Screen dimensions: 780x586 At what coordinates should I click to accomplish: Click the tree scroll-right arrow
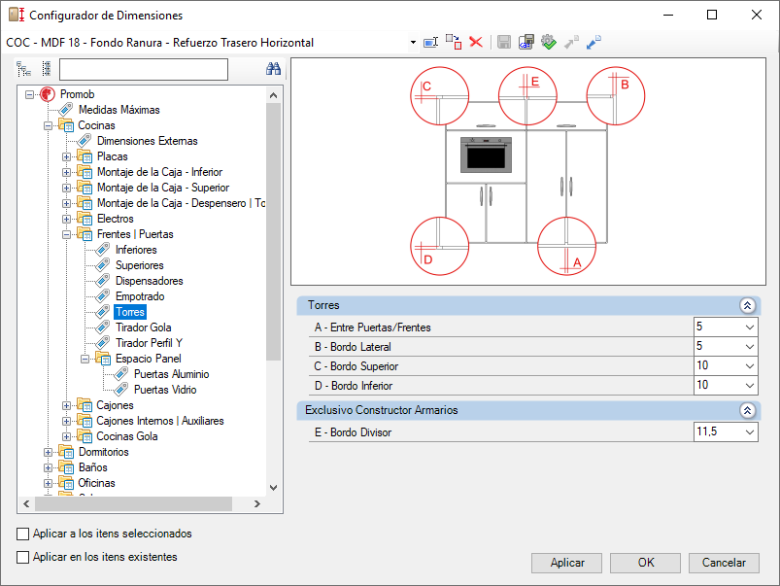(x=257, y=503)
